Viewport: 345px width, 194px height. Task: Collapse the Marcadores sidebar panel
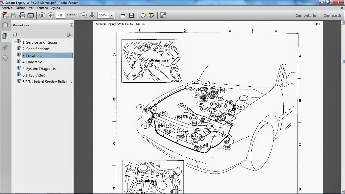[71, 25]
